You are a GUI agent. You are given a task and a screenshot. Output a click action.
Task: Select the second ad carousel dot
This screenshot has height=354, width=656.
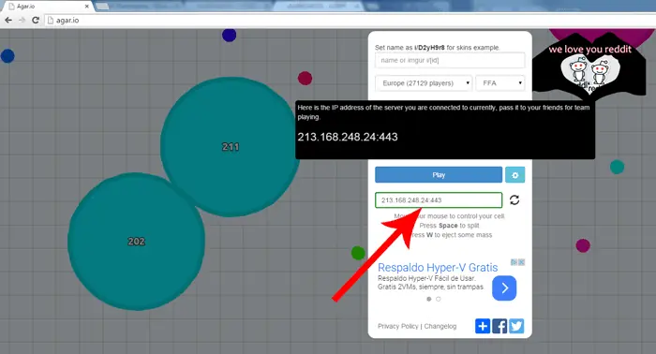point(439,299)
